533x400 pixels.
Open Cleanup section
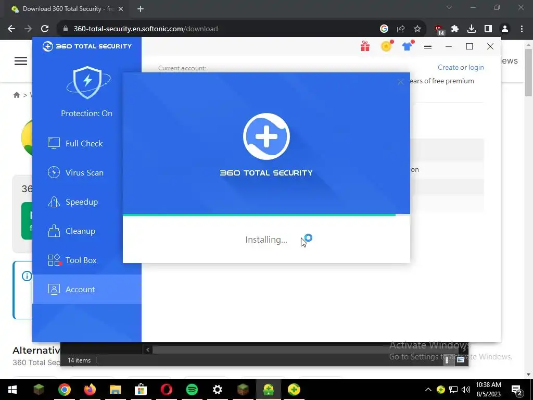click(87, 231)
